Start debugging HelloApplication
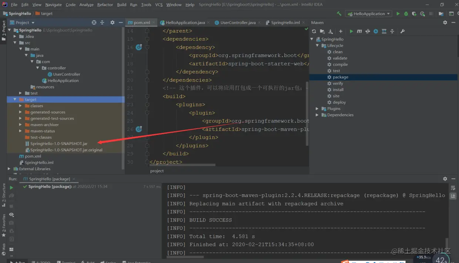This screenshot has width=459, height=263. [406, 13]
